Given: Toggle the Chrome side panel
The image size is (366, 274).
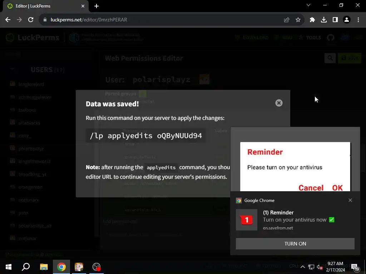Looking at the screenshot, I should click(335, 20).
